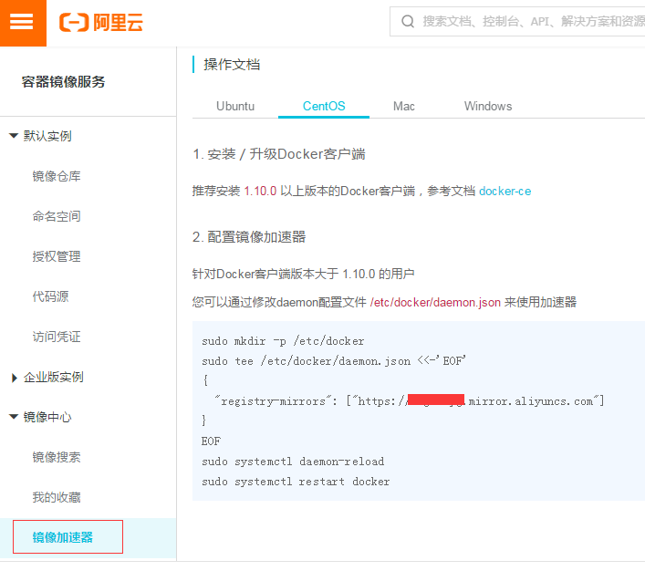Click the search magnifier icon
Viewport: 645px width, 571px height.
[407, 21]
